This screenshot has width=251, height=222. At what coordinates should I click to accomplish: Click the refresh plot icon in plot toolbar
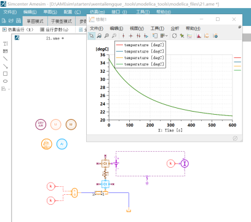[174, 36]
